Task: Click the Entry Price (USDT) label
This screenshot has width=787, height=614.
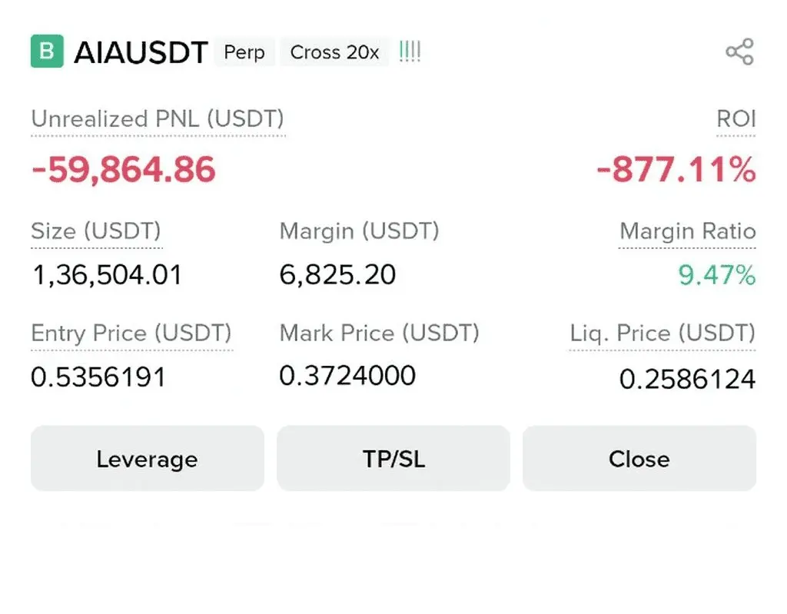Action: pyautogui.click(x=131, y=334)
